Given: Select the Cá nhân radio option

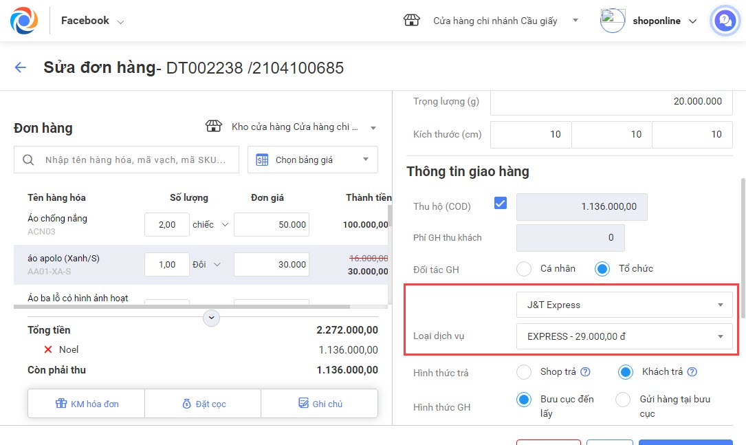Looking at the screenshot, I should point(524,269).
